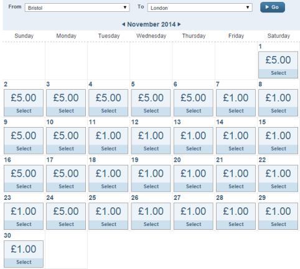Go to next month arrow
300x269 pixels.
pos(179,24)
